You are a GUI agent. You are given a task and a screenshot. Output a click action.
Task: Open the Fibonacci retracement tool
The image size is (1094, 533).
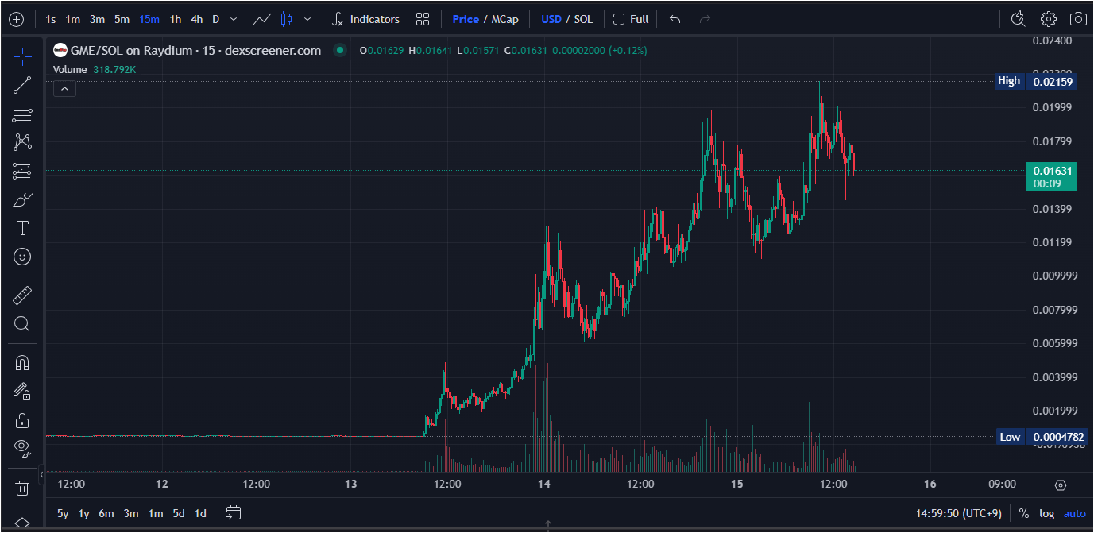pyautogui.click(x=22, y=114)
